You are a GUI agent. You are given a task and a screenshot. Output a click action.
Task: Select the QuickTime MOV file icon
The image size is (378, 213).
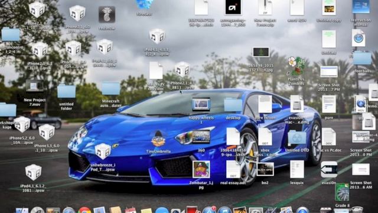(x=361, y=104)
